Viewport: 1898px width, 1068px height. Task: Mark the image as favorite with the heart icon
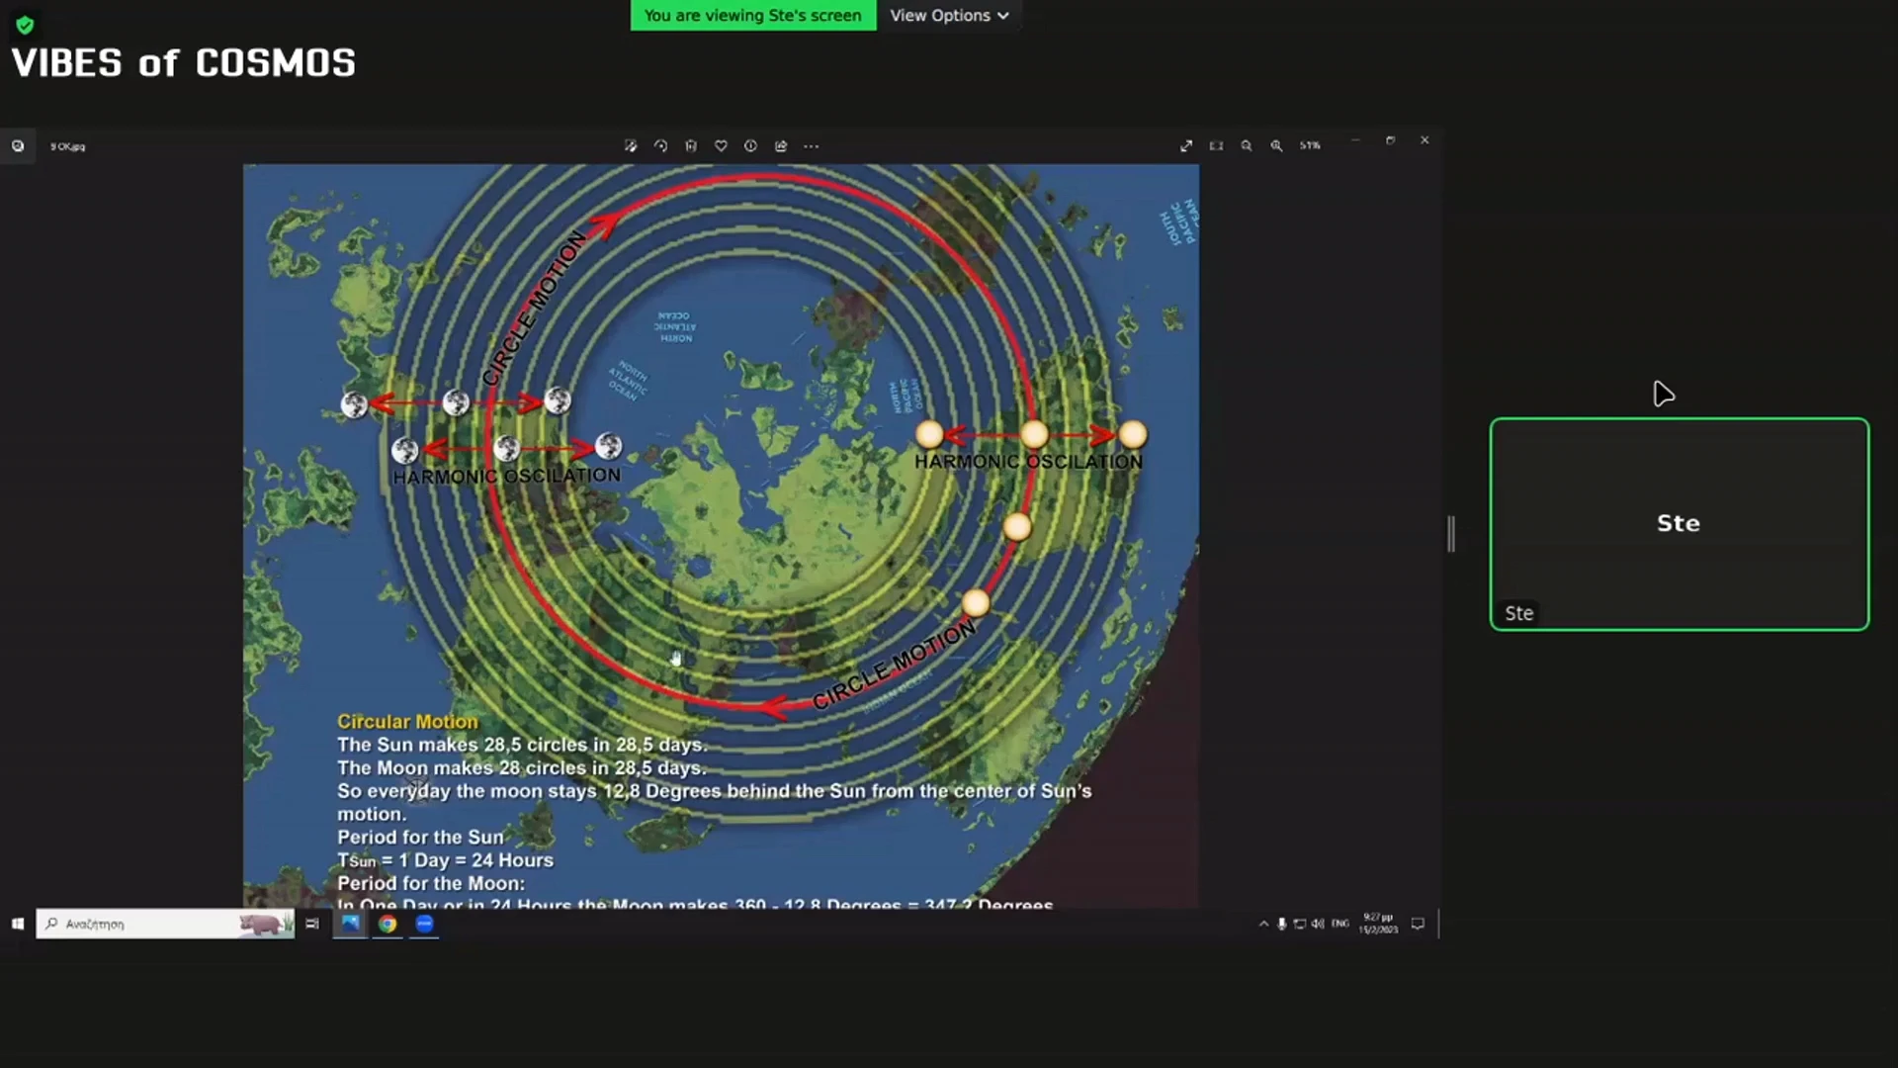coord(721,146)
